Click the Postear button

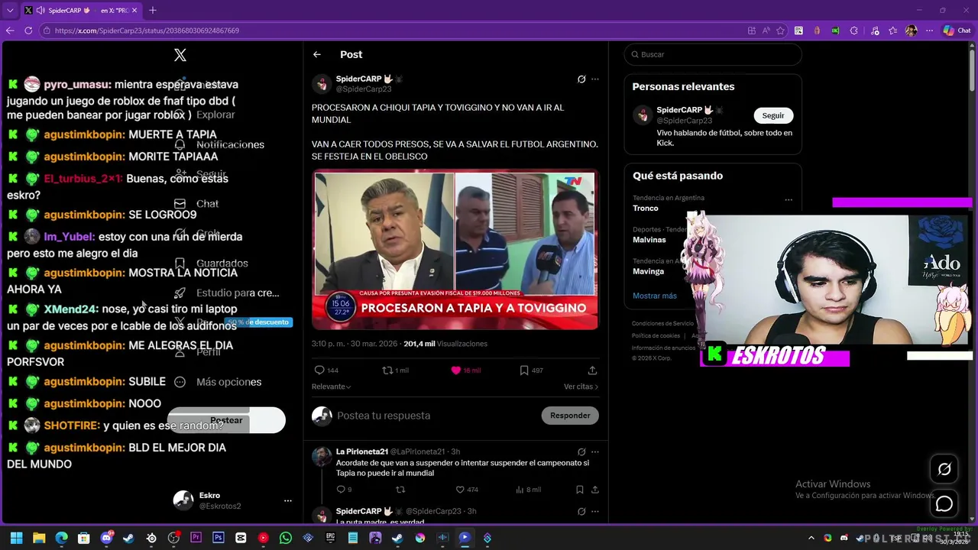(x=226, y=420)
